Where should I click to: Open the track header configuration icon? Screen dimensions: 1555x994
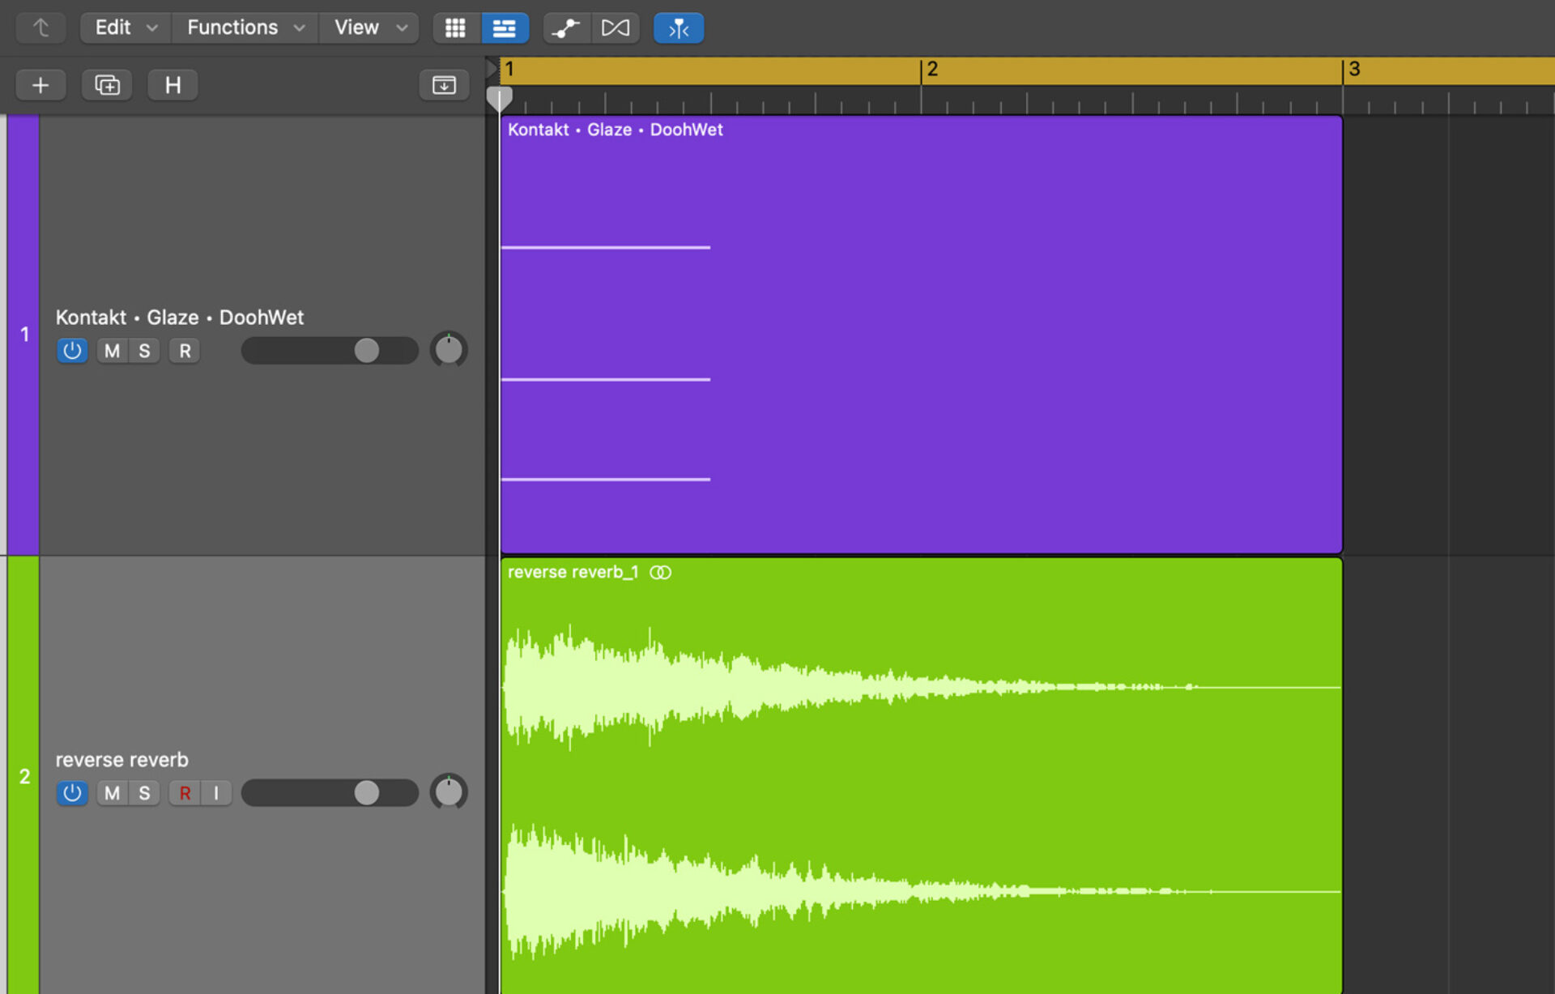point(443,84)
